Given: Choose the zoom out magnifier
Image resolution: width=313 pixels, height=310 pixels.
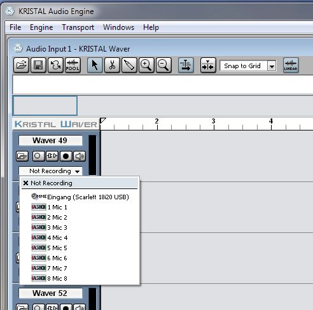Looking at the screenshot, I should coord(163,65).
